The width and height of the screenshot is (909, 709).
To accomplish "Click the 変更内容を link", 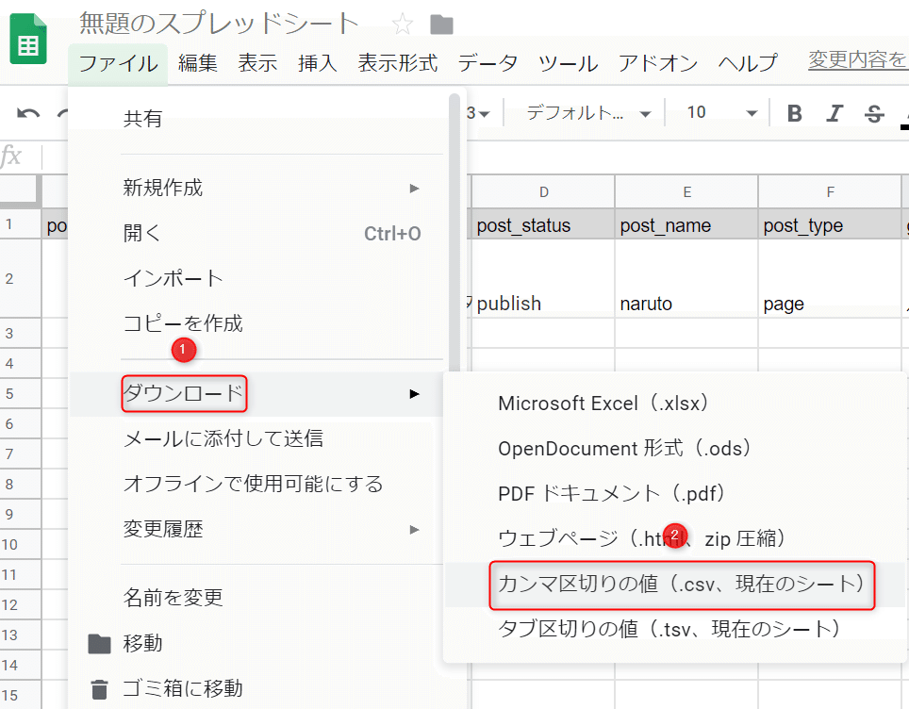I will 857,59.
